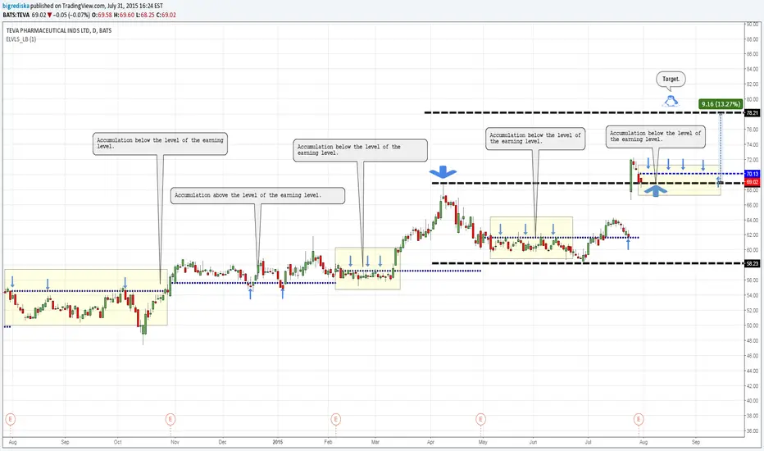Click the Jun label on the time axis

point(533,442)
